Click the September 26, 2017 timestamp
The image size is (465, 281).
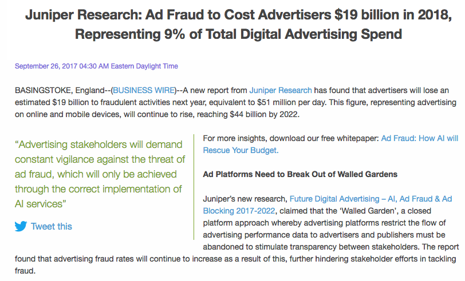pyautogui.click(x=96, y=66)
